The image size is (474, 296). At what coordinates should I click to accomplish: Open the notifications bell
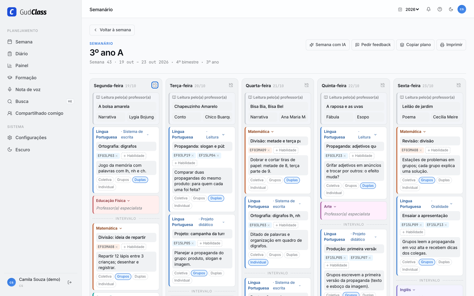[428, 9]
